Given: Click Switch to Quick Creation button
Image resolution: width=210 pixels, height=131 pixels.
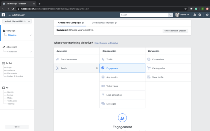Looking at the screenshot, I should (x=175, y=31).
